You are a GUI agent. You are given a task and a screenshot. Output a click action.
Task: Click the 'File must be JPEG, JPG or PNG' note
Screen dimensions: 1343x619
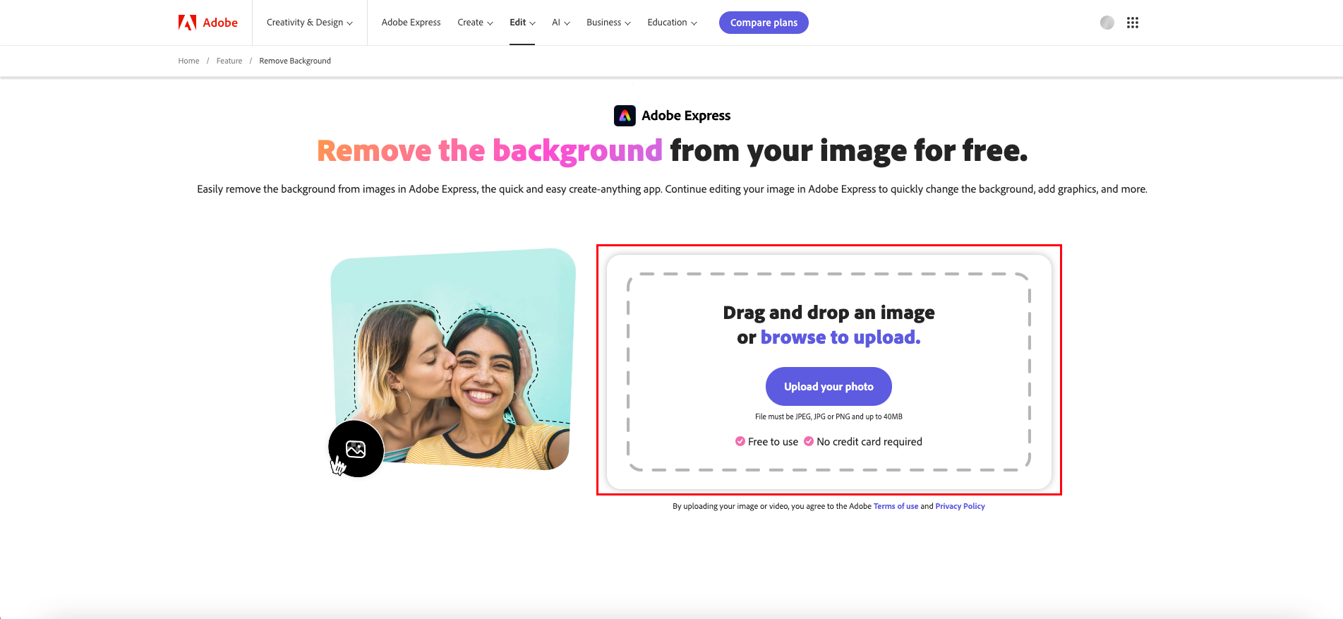click(x=829, y=416)
